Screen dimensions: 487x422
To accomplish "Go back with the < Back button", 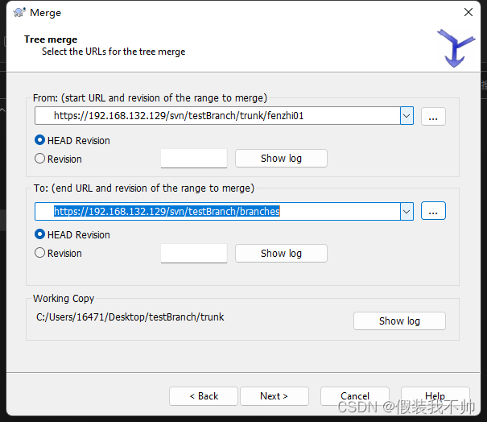I will 204,396.
